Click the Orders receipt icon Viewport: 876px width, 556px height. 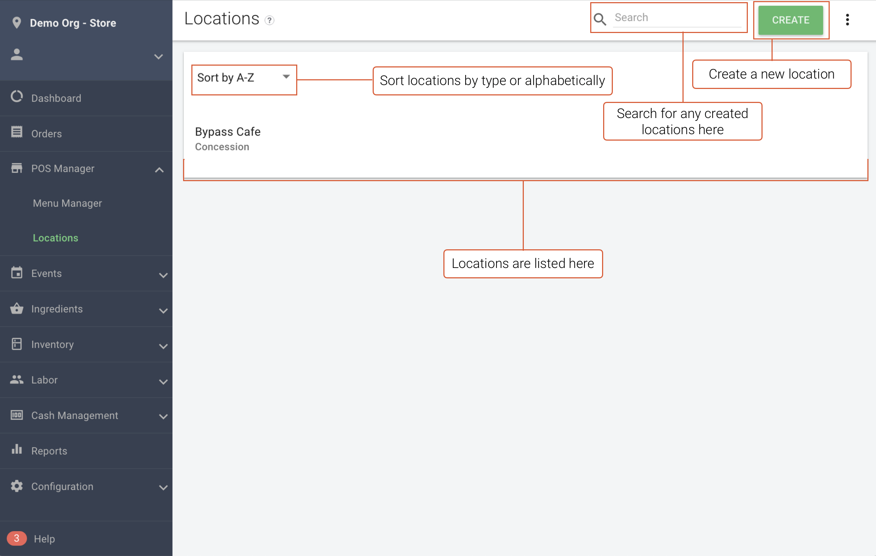pos(17,132)
